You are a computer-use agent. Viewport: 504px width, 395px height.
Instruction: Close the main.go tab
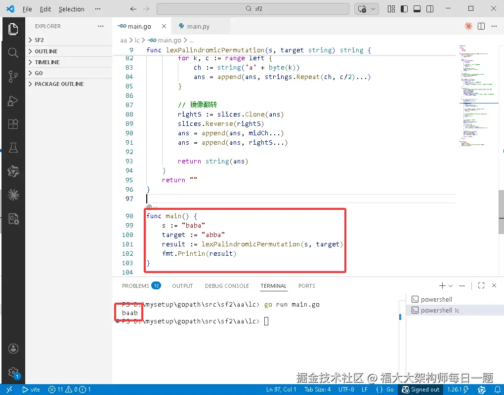point(164,26)
